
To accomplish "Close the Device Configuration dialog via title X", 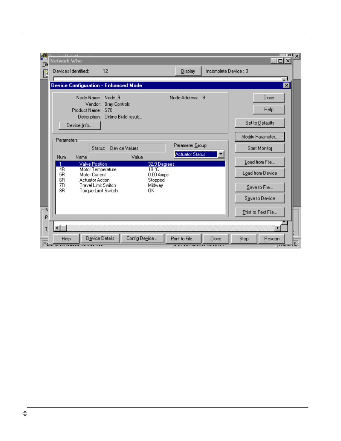I will coord(286,85).
